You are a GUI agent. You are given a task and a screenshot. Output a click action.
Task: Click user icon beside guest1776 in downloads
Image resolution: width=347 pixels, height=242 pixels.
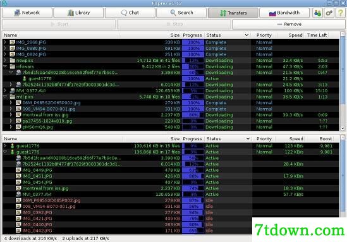coord(25,78)
